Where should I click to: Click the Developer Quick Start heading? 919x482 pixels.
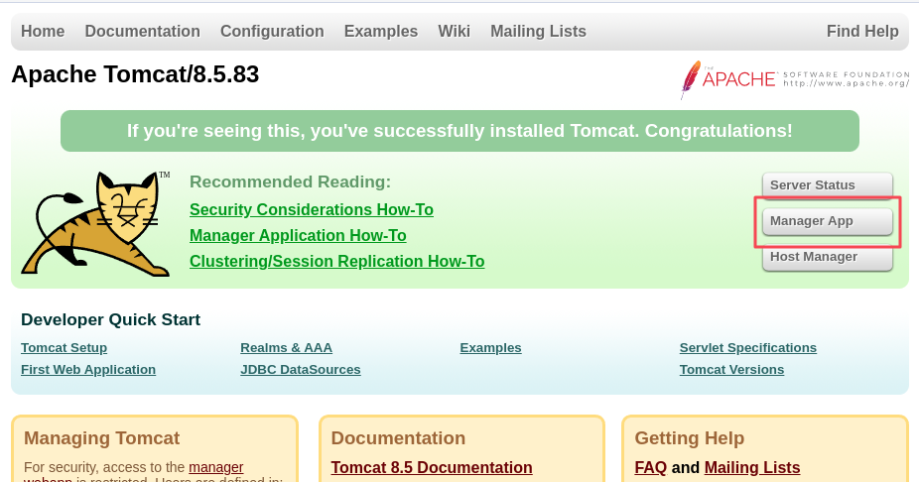pyautogui.click(x=111, y=319)
